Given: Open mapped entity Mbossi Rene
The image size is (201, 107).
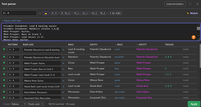Looking at the screenshot, I should point(143,80).
